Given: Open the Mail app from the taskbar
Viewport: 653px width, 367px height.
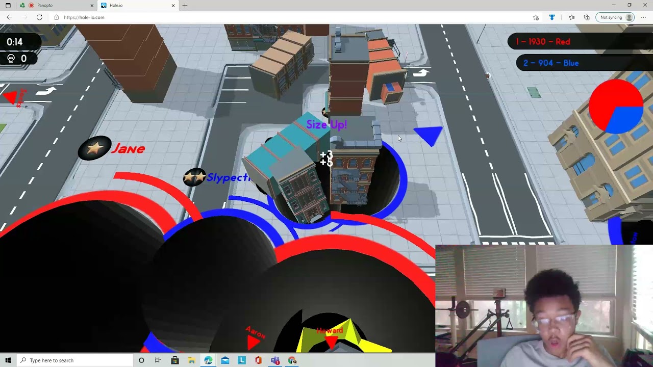Looking at the screenshot, I should coord(225,360).
